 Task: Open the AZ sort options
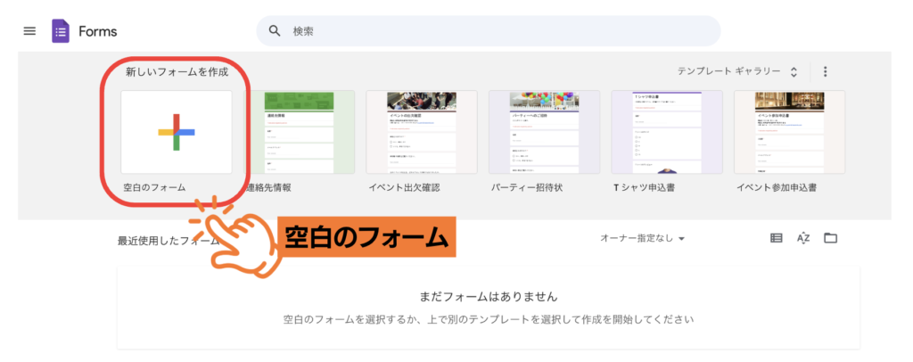click(802, 238)
